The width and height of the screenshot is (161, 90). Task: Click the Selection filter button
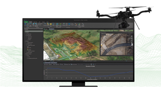click(57, 64)
